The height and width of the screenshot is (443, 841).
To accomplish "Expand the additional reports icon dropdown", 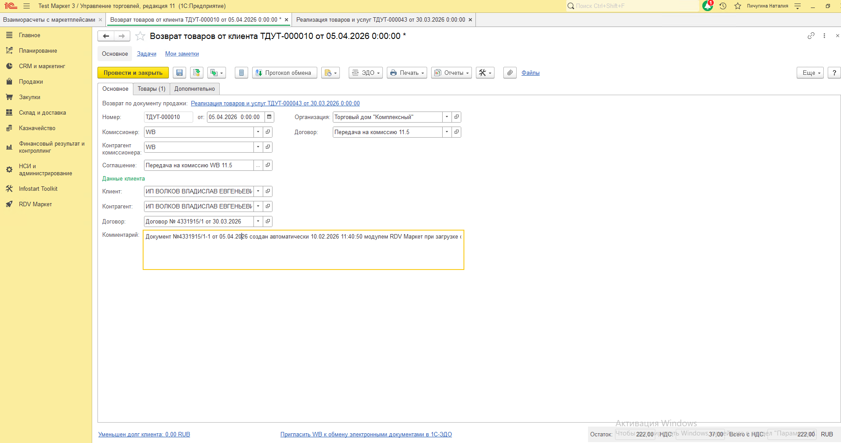I will pos(331,73).
